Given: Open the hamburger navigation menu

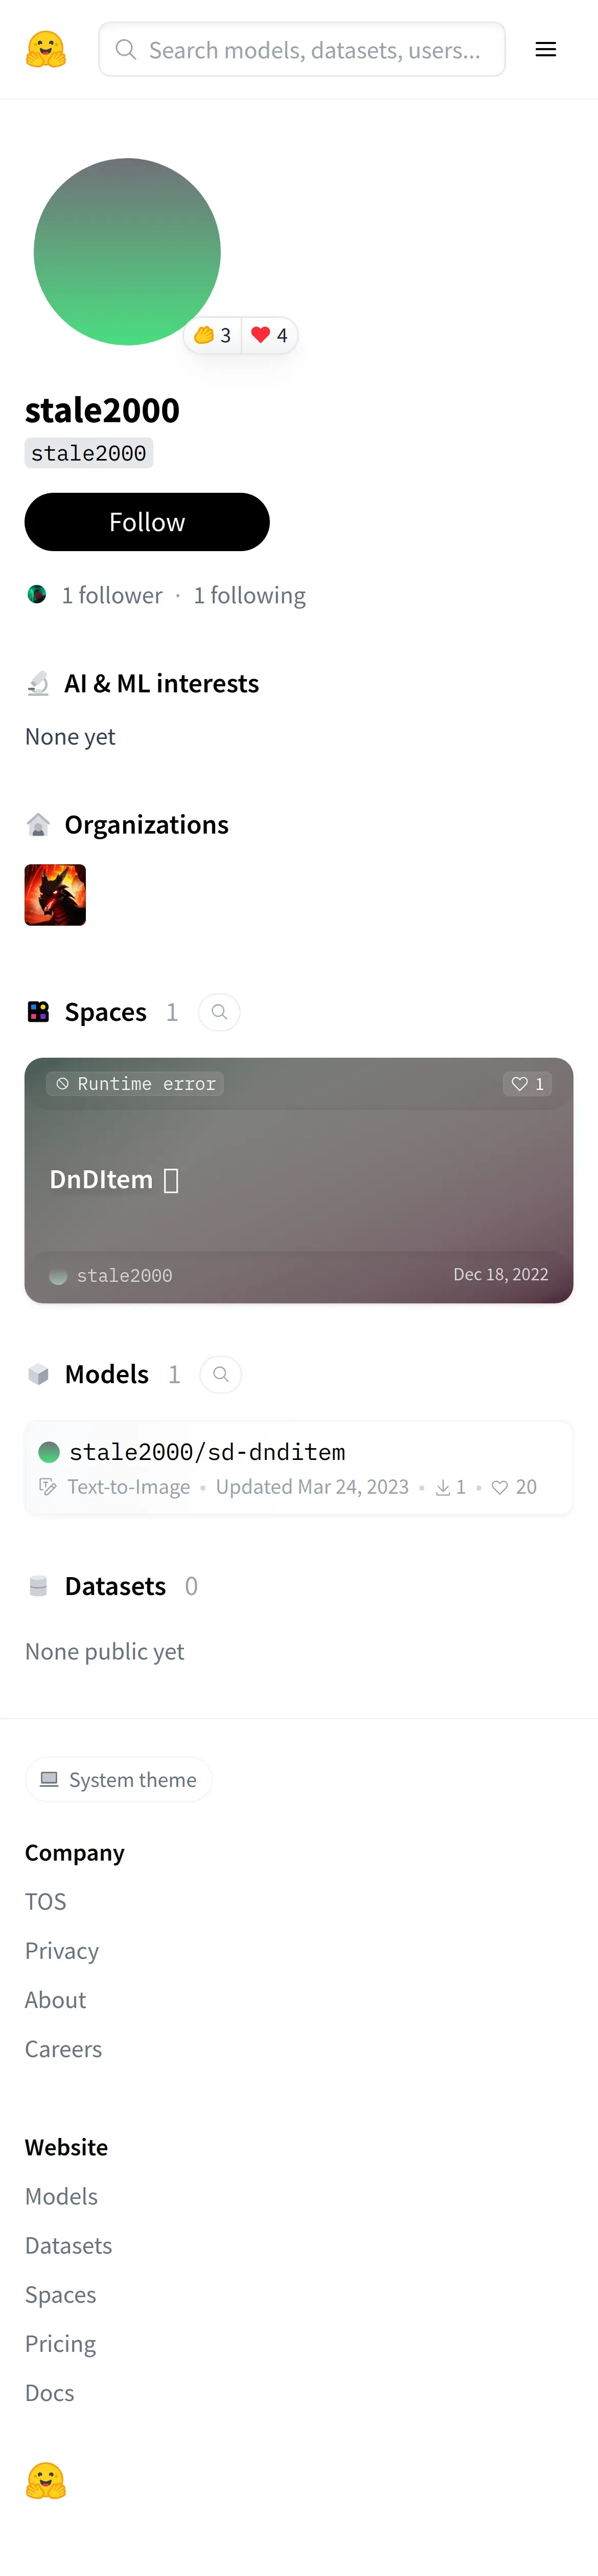Looking at the screenshot, I should pyautogui.click(x=545, y=49).
